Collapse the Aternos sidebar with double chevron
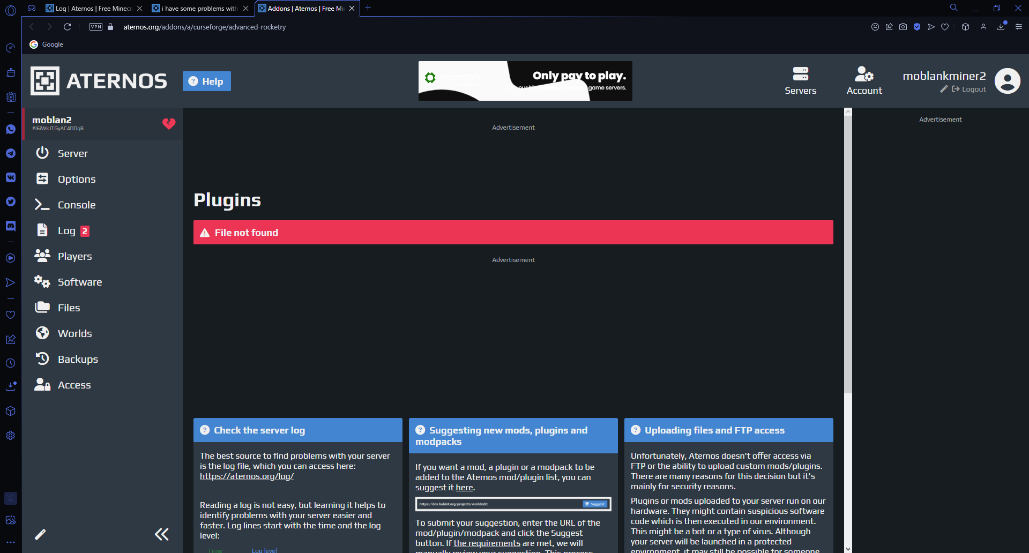This screenshot has height=553, width=1029. 161,534
